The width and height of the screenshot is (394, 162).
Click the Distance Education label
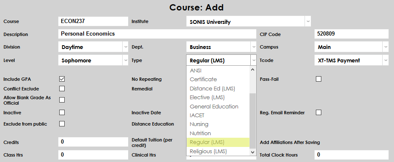(153, 124)
